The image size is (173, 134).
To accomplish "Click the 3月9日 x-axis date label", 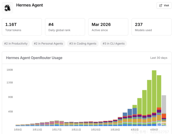I will [18, 130].
